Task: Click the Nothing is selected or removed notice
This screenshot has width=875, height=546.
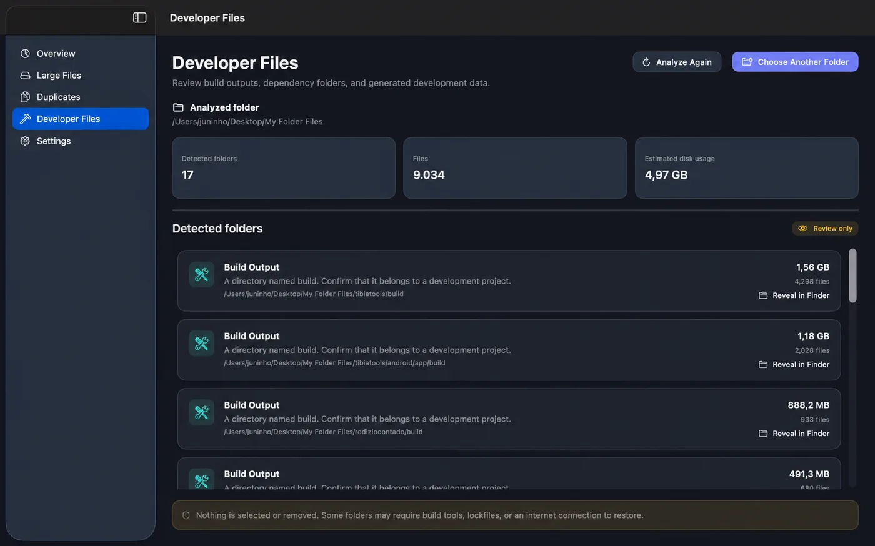Action: coord(515,515)
